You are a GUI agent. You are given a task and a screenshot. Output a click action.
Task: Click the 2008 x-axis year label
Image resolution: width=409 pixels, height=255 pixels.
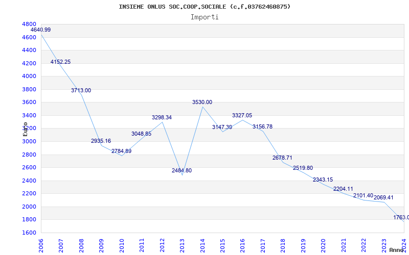coord(81,246)
